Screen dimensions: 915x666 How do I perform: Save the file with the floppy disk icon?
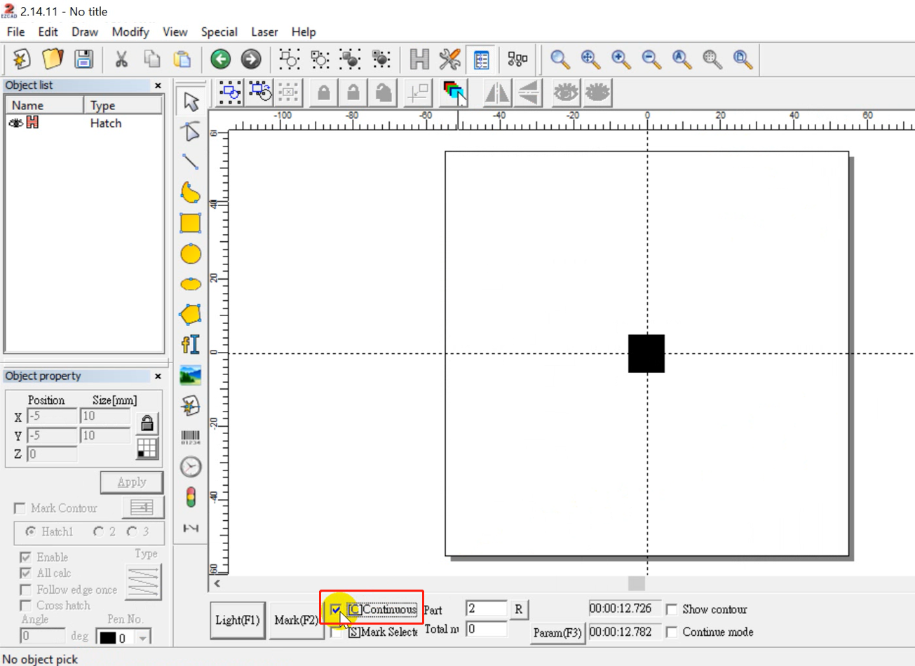click(x=83, y=59)
